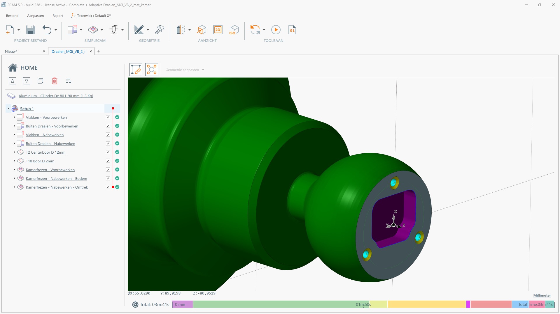Open the G1 G-code output icon

coord(292,30)
